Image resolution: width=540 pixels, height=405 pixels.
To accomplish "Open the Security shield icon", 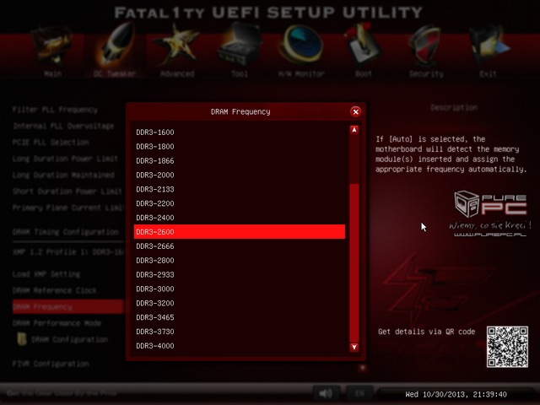I will click(x=426, y=48).
